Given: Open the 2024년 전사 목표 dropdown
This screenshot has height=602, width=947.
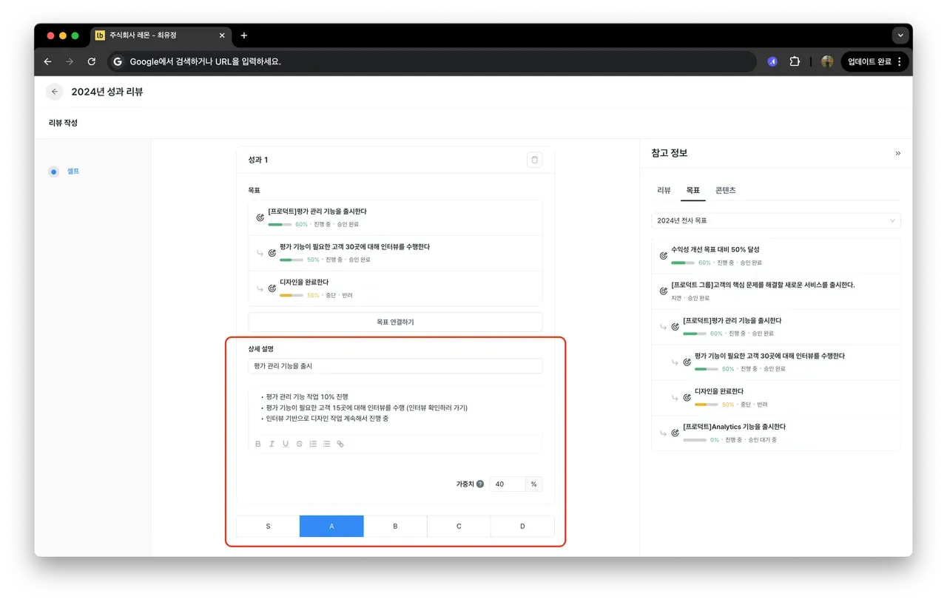Looking at the screenshot, I should pos(776,220).
